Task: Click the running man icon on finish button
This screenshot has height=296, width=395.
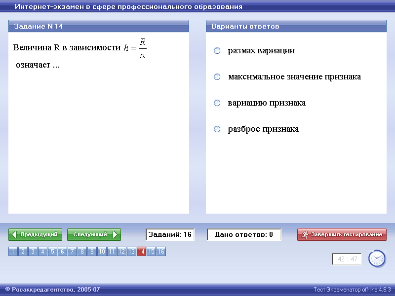Action: (x=305, y=235)
